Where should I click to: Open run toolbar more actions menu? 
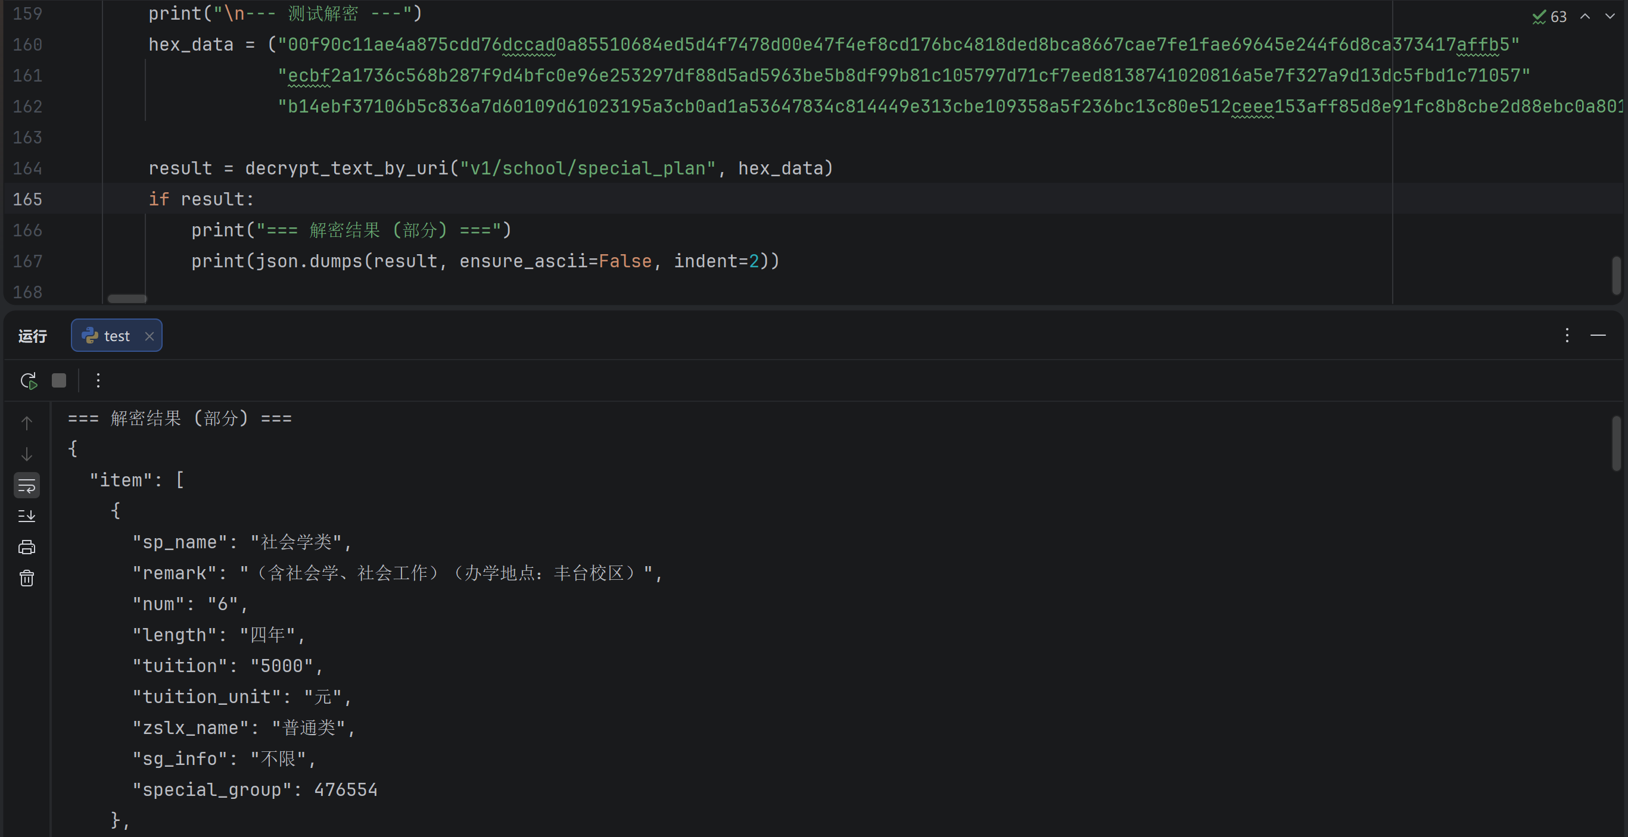click(98, 380)
